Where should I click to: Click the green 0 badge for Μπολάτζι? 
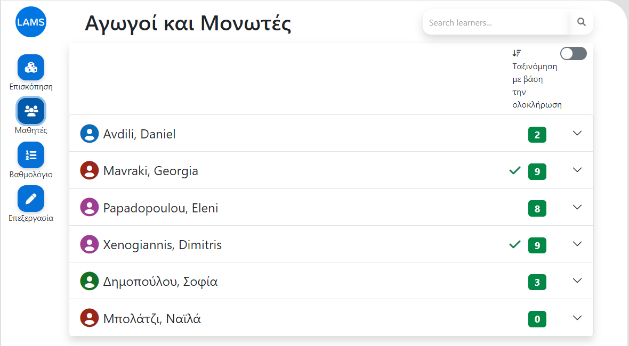pos(537,319)
